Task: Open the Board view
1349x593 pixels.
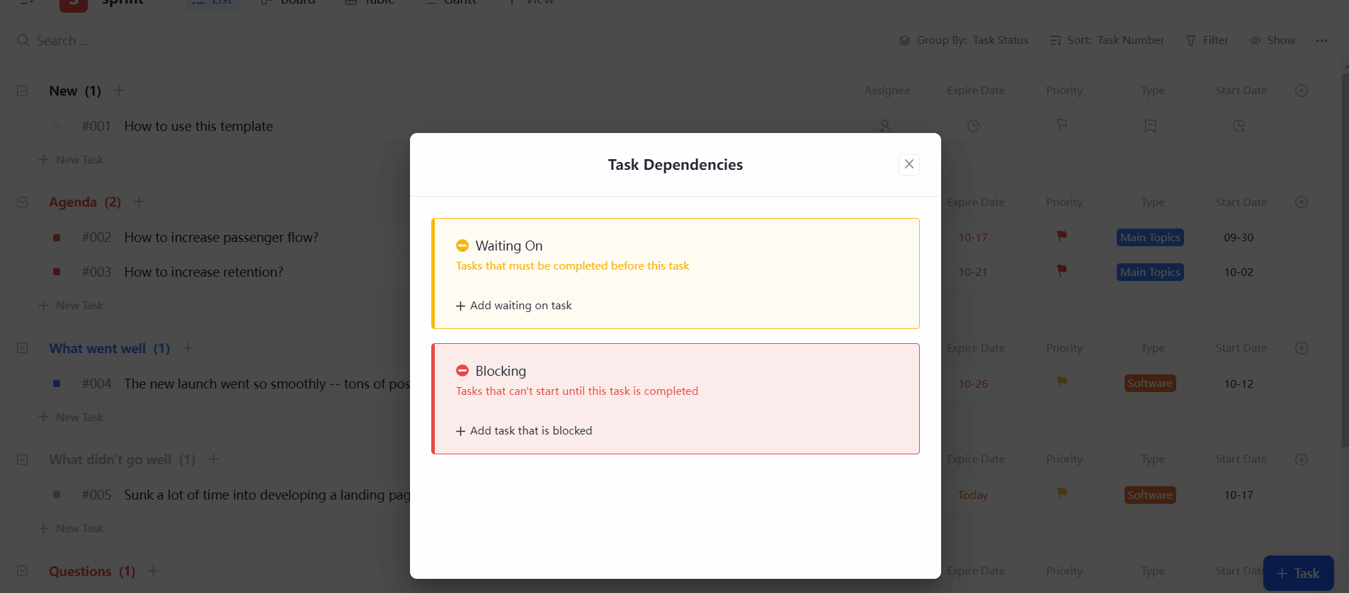Action: (x=266, y=2)
